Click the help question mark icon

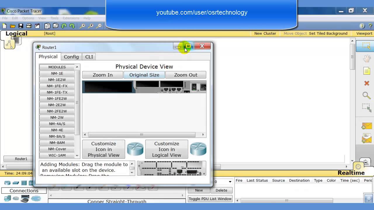370,26
